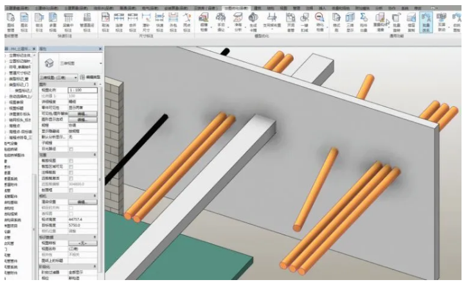Toggle the 注释裁剪 annotation crop checkbox
Image resolution: width=466 pixels, height=282 pixels.
71,173
